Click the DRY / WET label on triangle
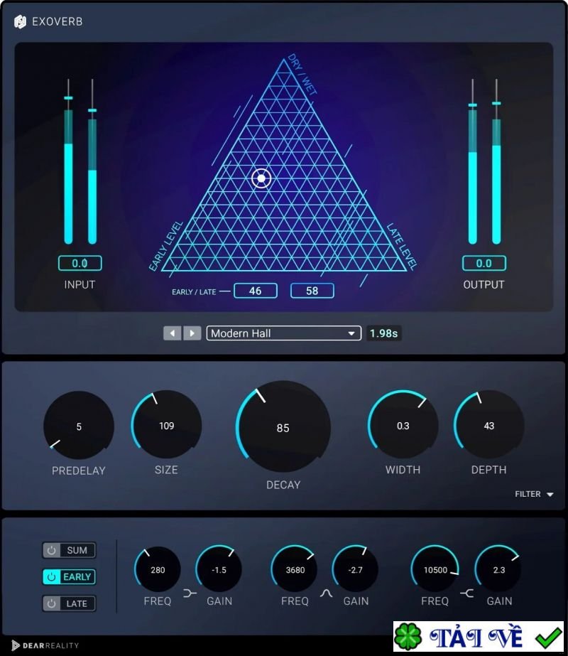The width and height of the screenshot is (568, 656). pyautogui.click(x=302, y=74)
